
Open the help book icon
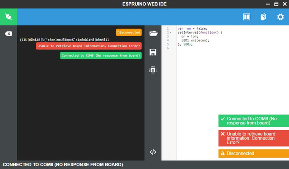(263, 17)
